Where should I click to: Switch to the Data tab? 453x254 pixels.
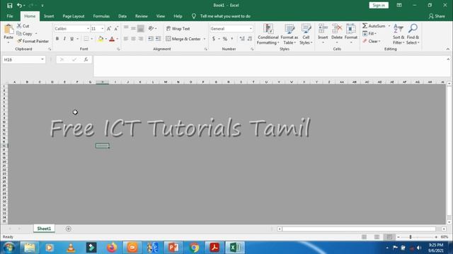(122, 16)
